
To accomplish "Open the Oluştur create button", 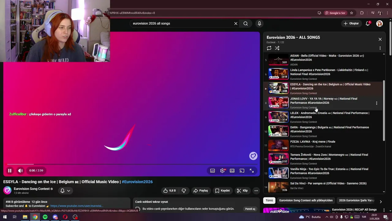I will click(351, 23).
